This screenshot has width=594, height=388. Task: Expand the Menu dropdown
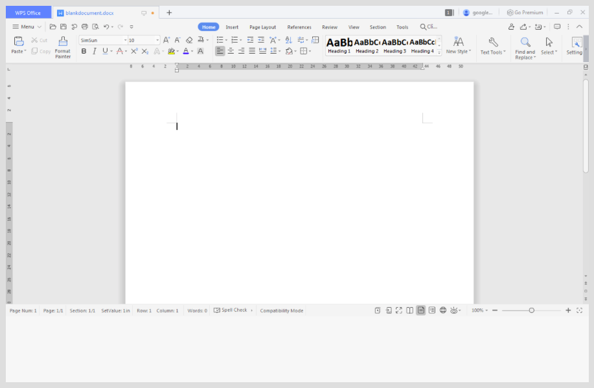[x=27, y=27]
